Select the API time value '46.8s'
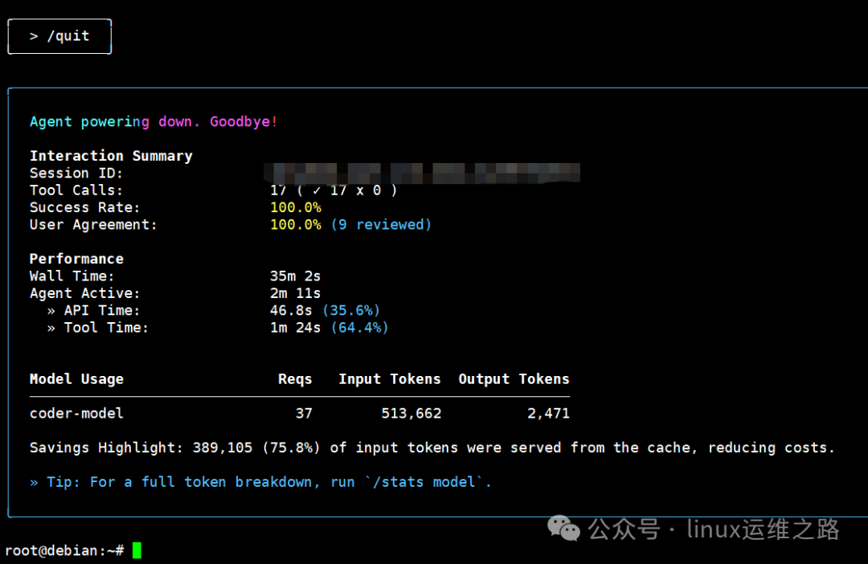The image size is (868, 564). 291,310
